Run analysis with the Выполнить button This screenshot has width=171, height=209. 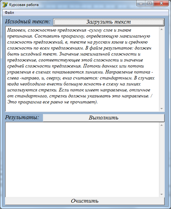tap(104, 118)
